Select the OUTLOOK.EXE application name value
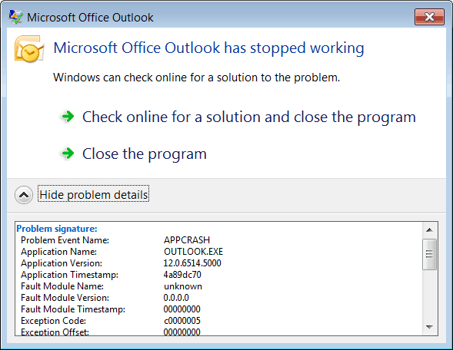 click(x=193, y=252)
